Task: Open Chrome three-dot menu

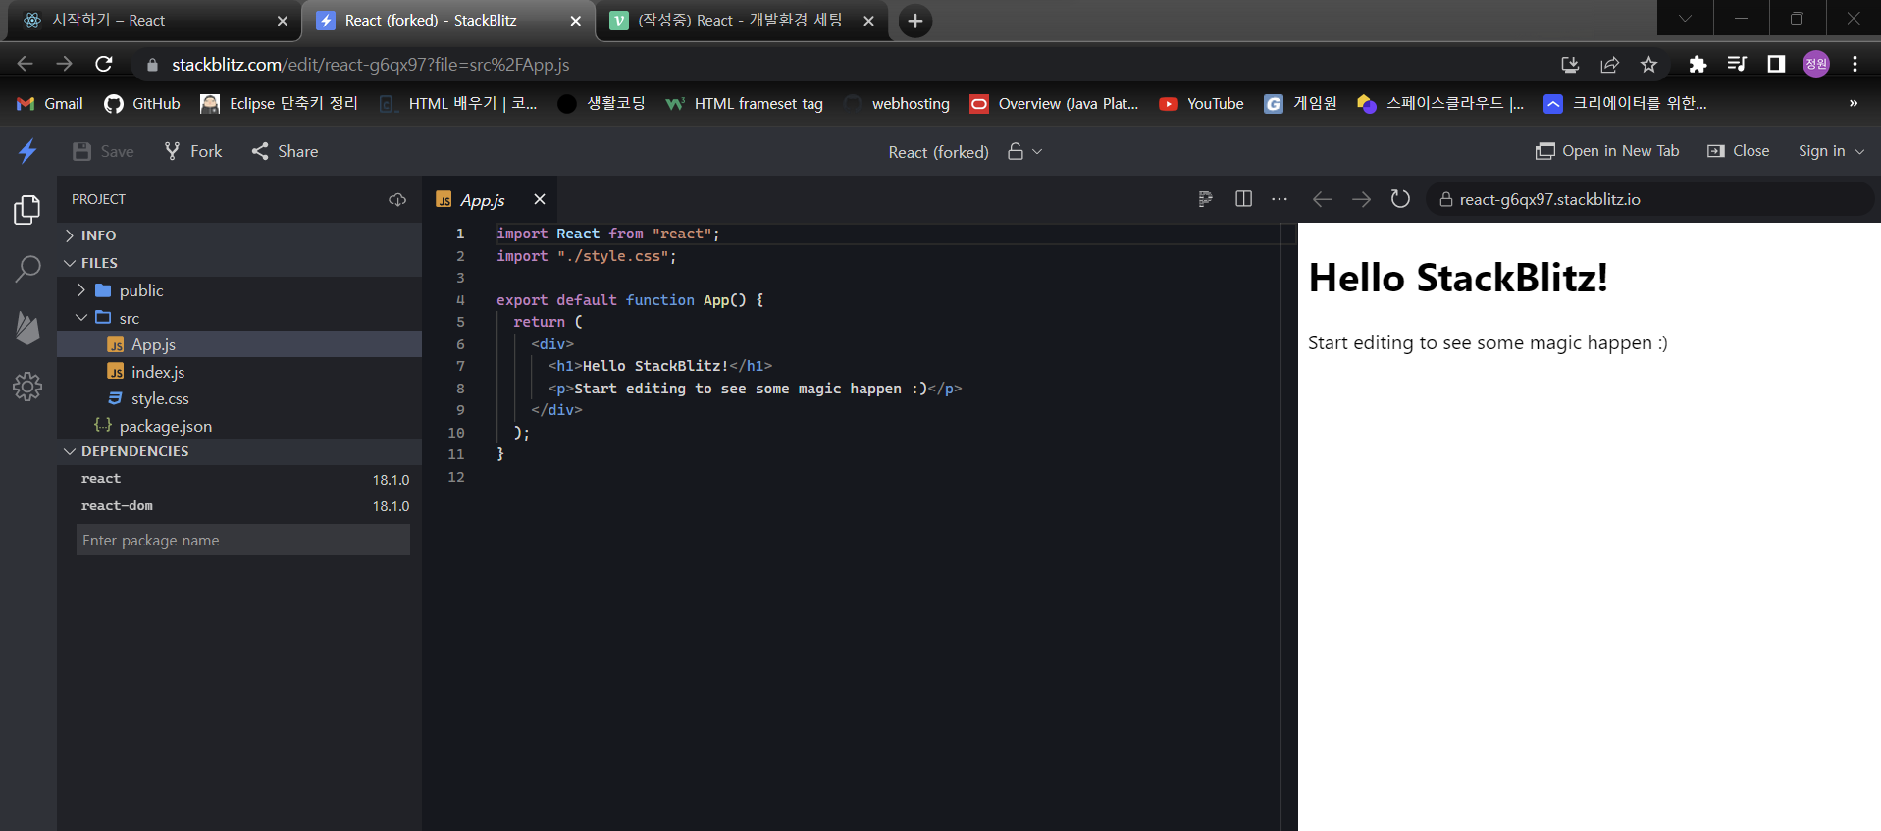Action: click(x=1855, y=64)
